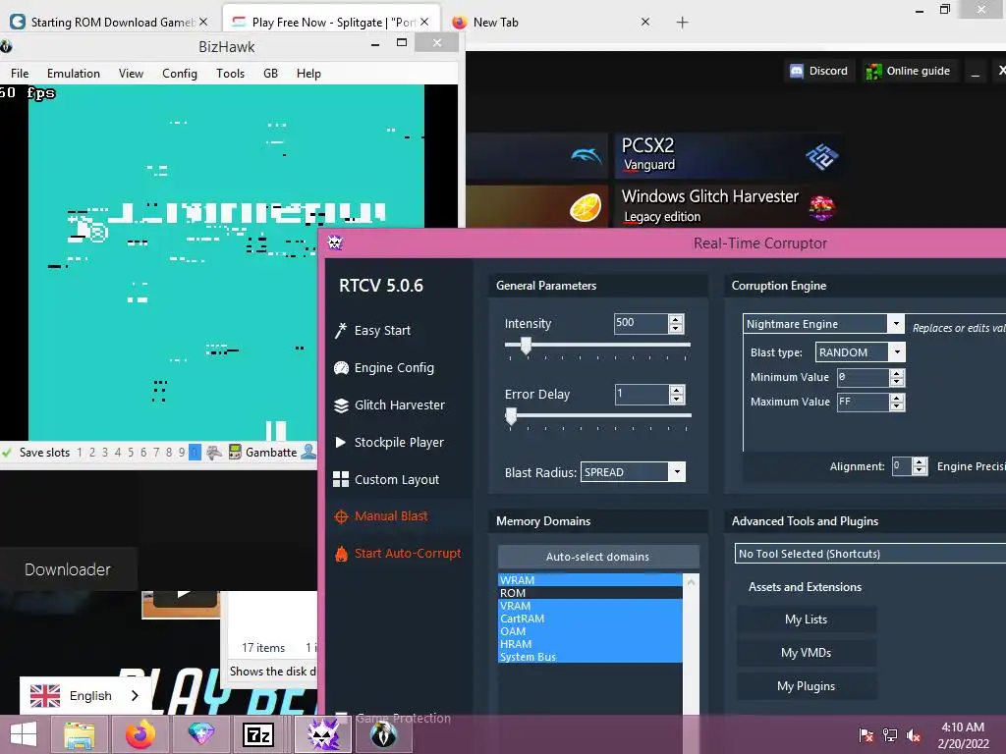The height and width of the screenshot is (754, 1006).
Task: Open Blast type RANDOM dropdown
Action: pyautogui.click(x=897, y=351)
